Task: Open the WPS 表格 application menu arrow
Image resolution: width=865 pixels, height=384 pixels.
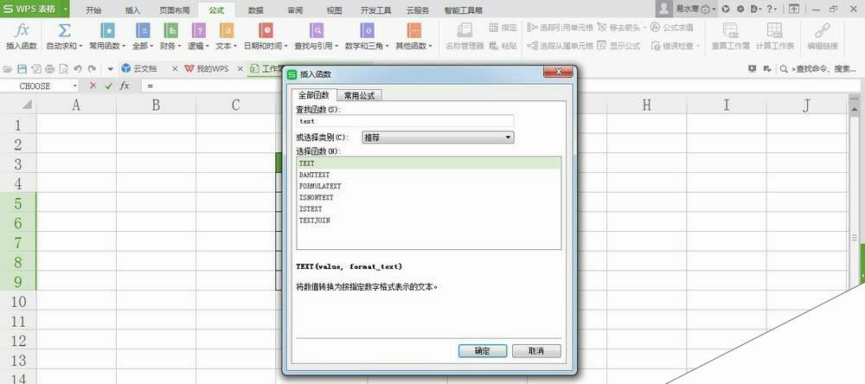Action: tap(66, 10)
